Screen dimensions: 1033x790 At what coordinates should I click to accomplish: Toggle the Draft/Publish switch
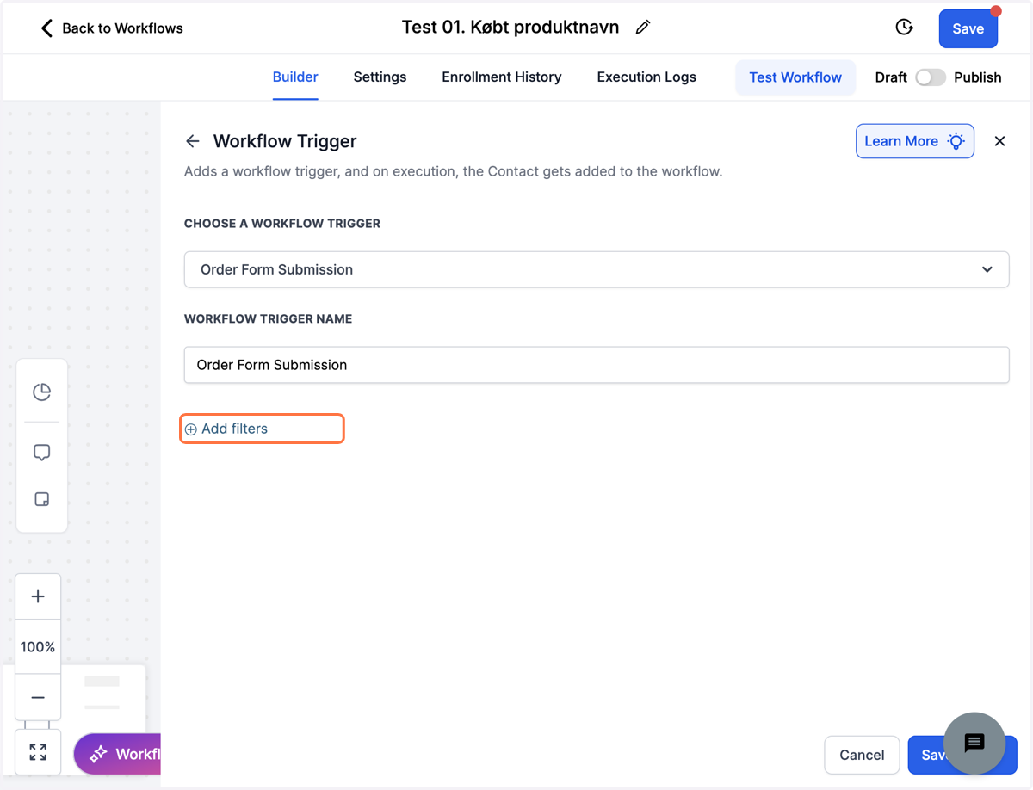click(930, 77)
